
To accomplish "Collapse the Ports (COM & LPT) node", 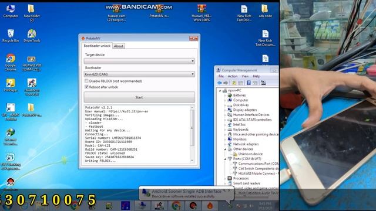I will [225, 159].
